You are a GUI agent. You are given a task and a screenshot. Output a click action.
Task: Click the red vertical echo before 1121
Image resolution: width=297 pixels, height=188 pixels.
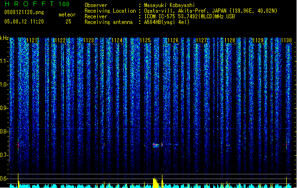click(x=18, y=145)
